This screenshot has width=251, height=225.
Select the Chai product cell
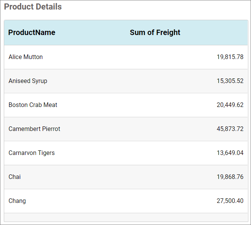[x=15, y=177]
